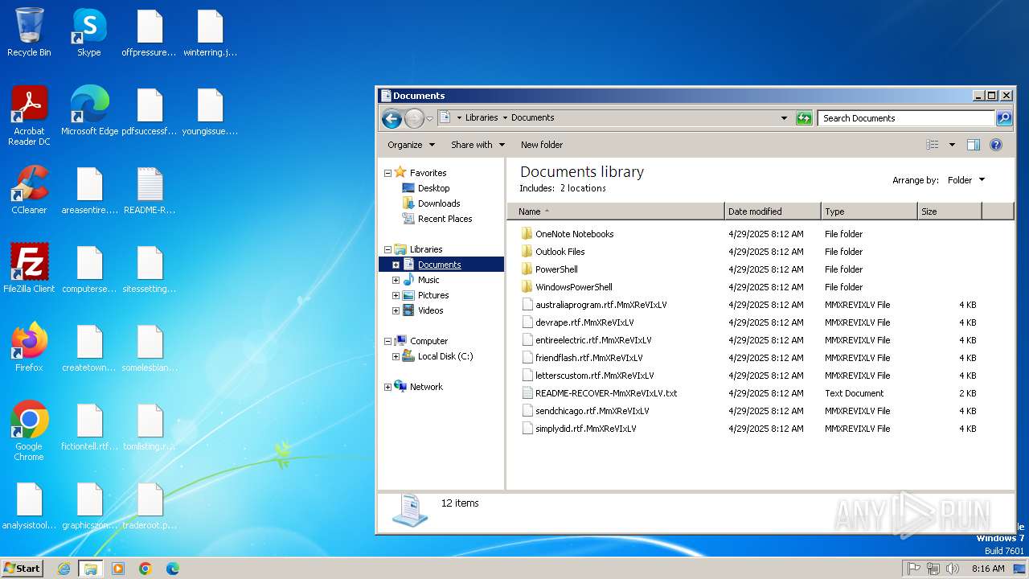1029x579 pixels.
Task: Expand the Documents library node
Action: (396, 265)
